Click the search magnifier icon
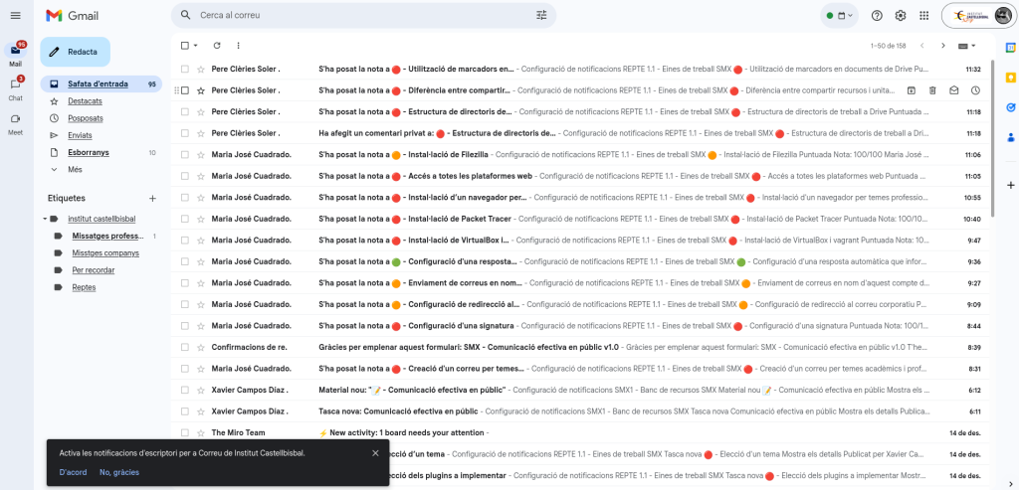The height and width of the screenshot is (490, 1019). click(186, 15)
